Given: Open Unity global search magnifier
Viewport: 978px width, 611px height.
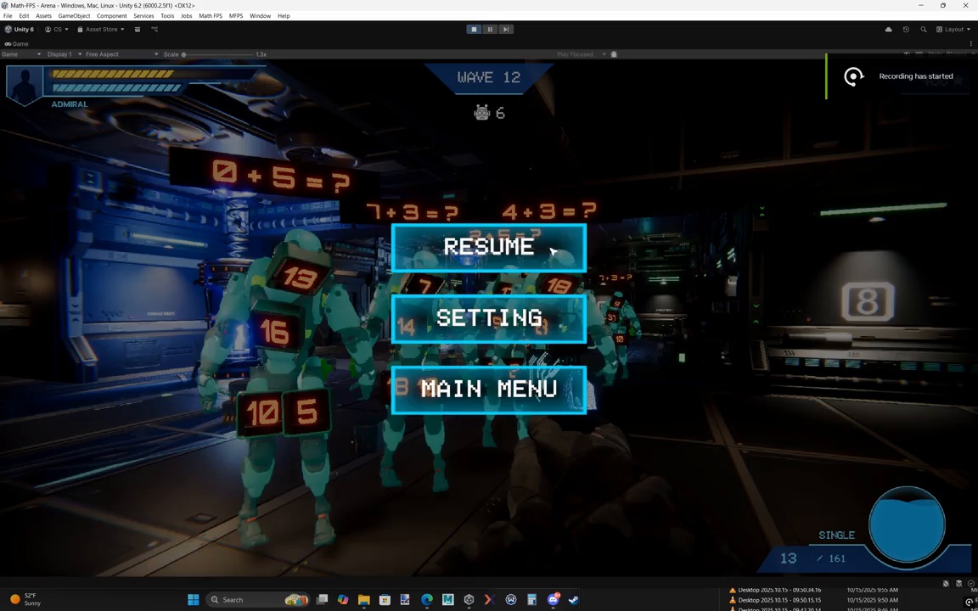Looking at the screenshot, I should pyautogui.click(x=924, y=30).
